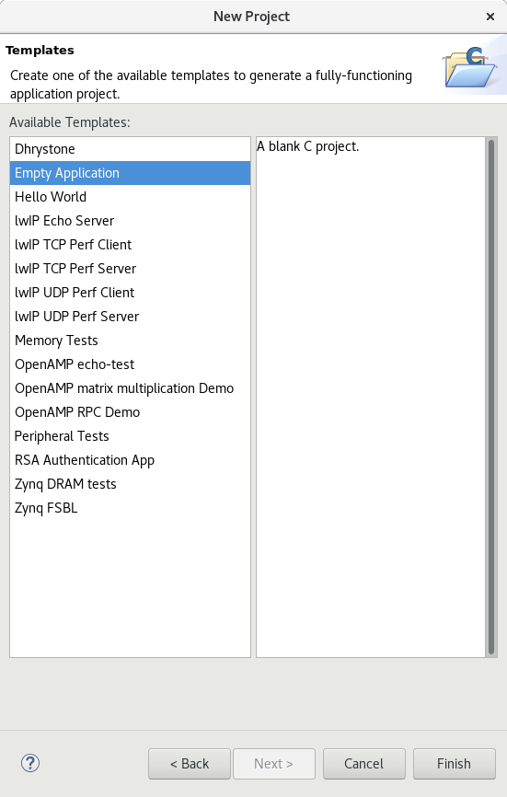The width and height of the screenshot is (507, 797).
Task: Choose the Hello World template
Action: tap(130, 197)
